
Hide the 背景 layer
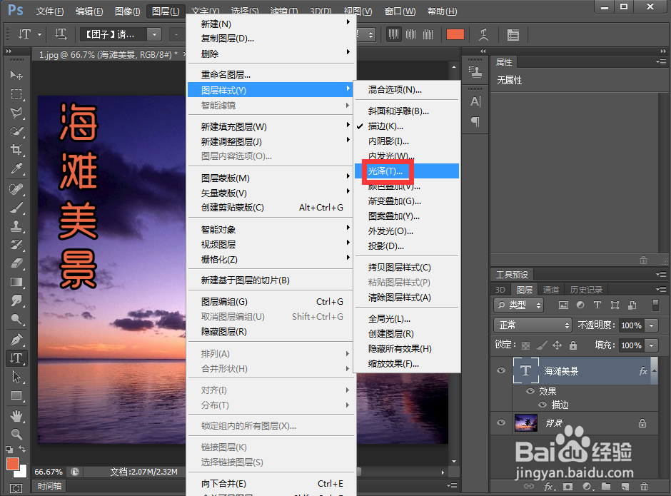pos(501,422)
